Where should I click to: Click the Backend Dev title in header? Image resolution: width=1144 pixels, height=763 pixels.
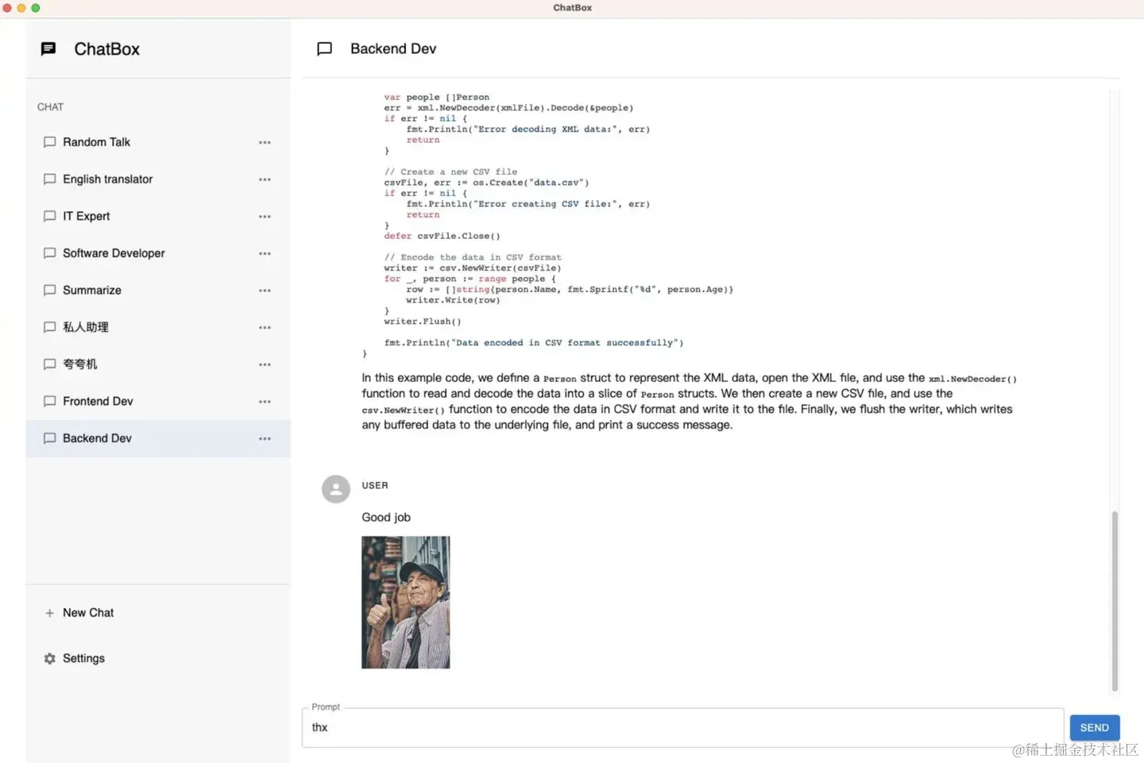point(393,49)
